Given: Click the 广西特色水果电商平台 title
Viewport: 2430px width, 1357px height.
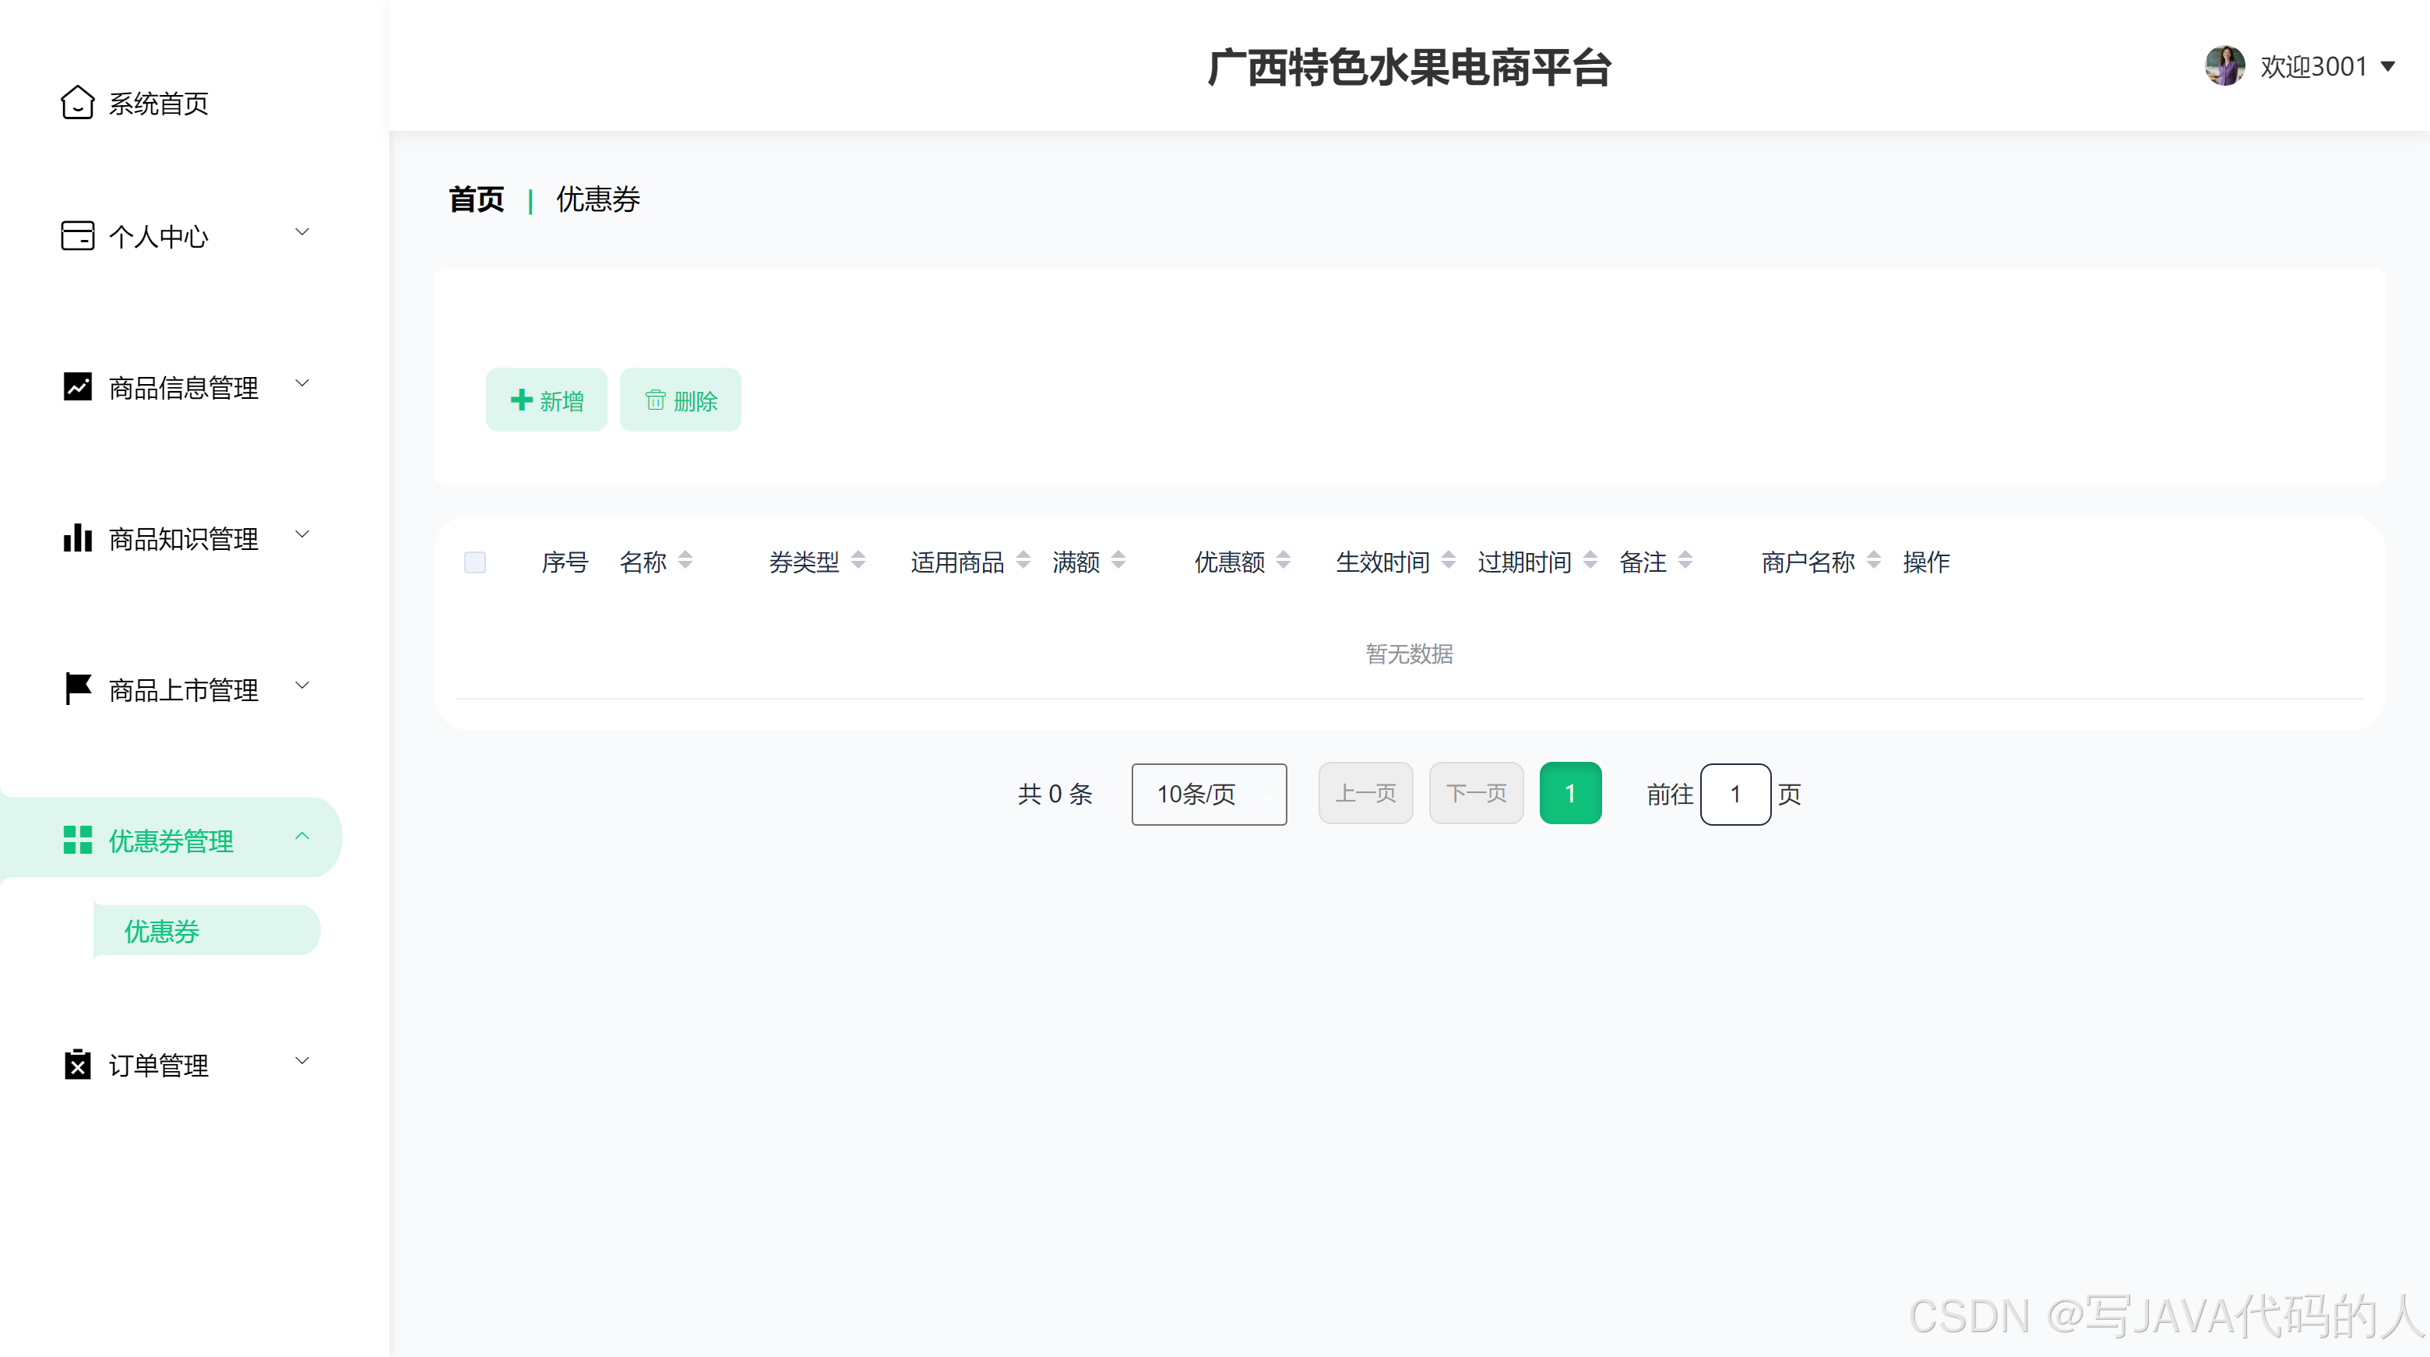Looking at the screenshot, I should [1410, 68].
